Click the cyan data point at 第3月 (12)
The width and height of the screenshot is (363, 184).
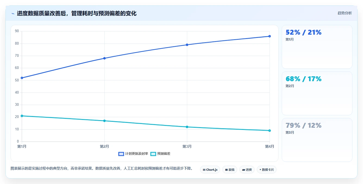pyautogui.click(x=187, y=127)
